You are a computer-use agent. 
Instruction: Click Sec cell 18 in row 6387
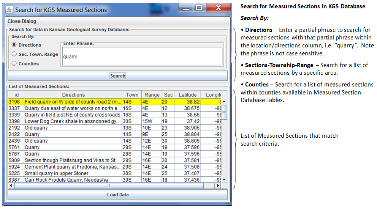tap(168, 179)
